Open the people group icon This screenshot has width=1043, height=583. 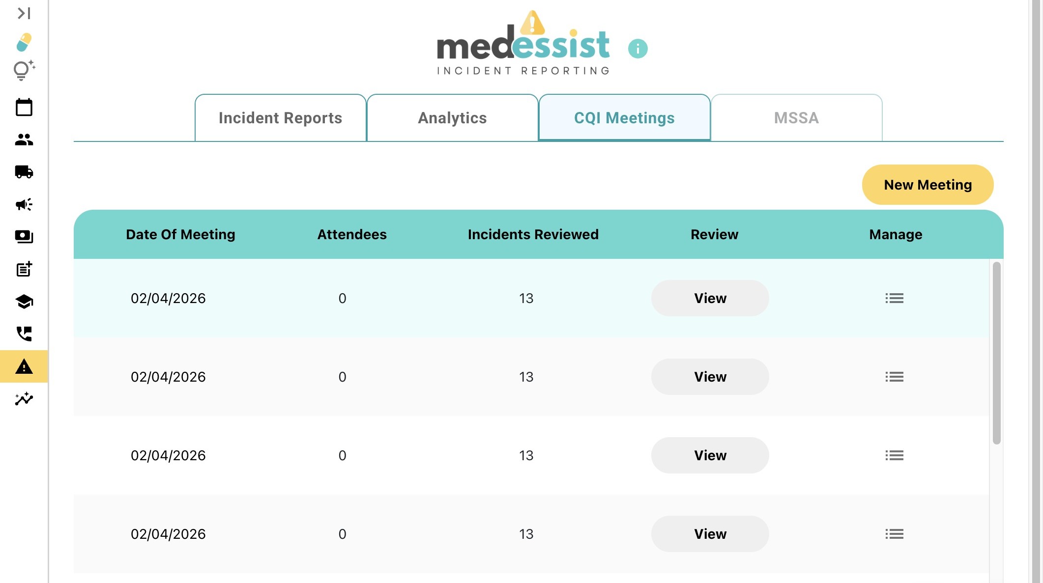[24, 140]
